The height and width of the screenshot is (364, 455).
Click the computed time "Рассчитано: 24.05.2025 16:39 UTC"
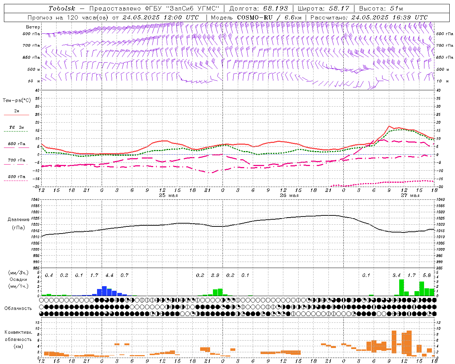[369, 17]
